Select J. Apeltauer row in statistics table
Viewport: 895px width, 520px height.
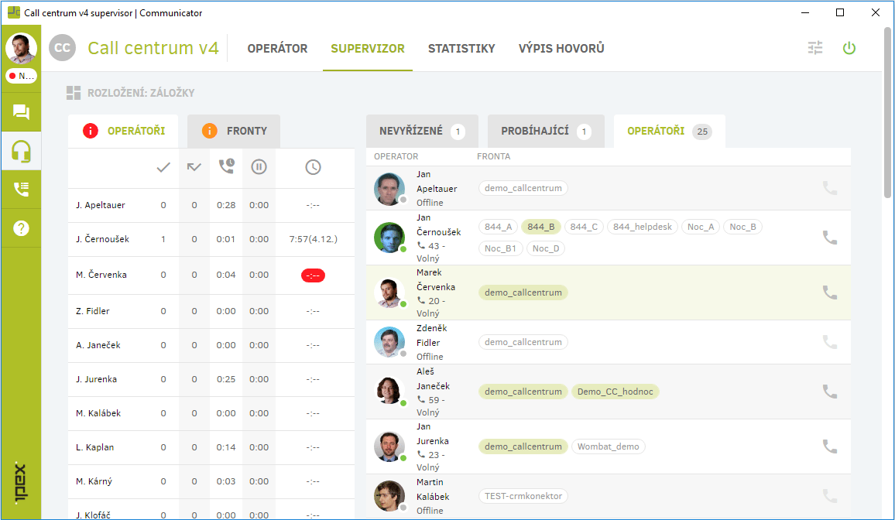tap(211, 205)
